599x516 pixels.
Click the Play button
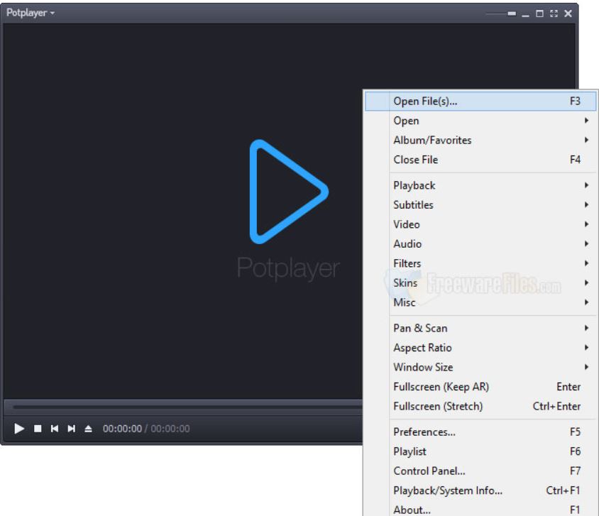19,429
